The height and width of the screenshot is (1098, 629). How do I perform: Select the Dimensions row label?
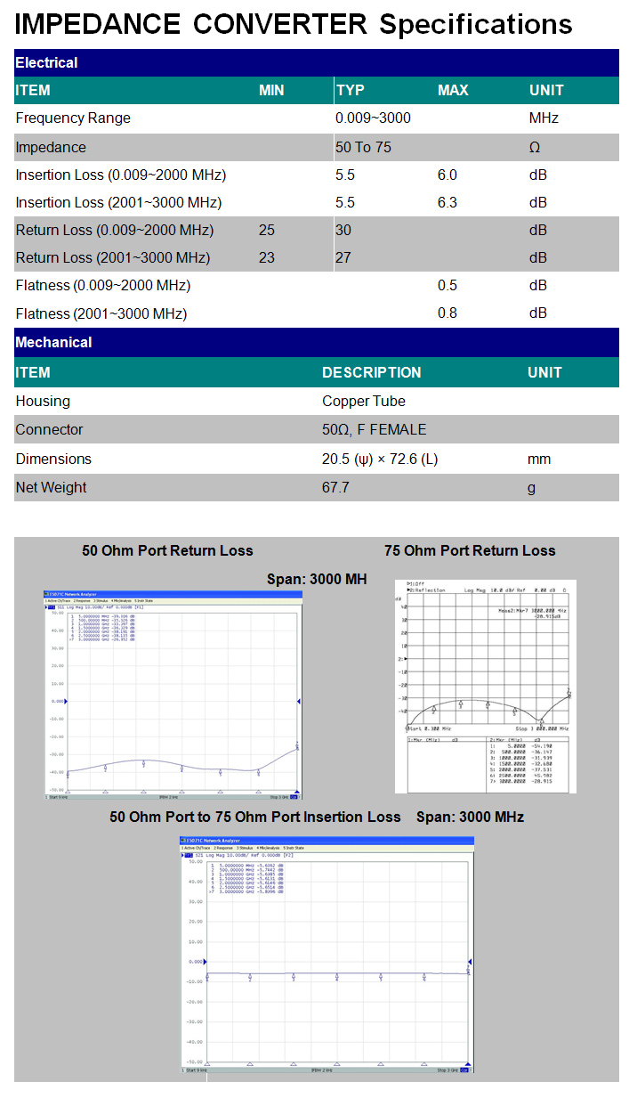click(x=53, y=459)
